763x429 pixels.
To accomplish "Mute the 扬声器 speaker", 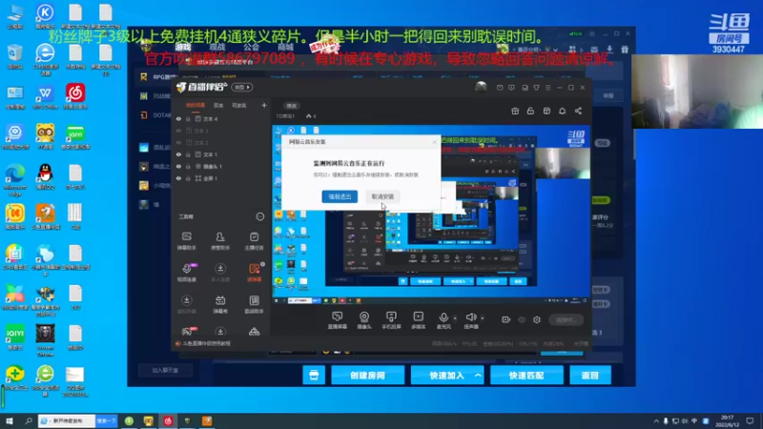I will 470,320.
